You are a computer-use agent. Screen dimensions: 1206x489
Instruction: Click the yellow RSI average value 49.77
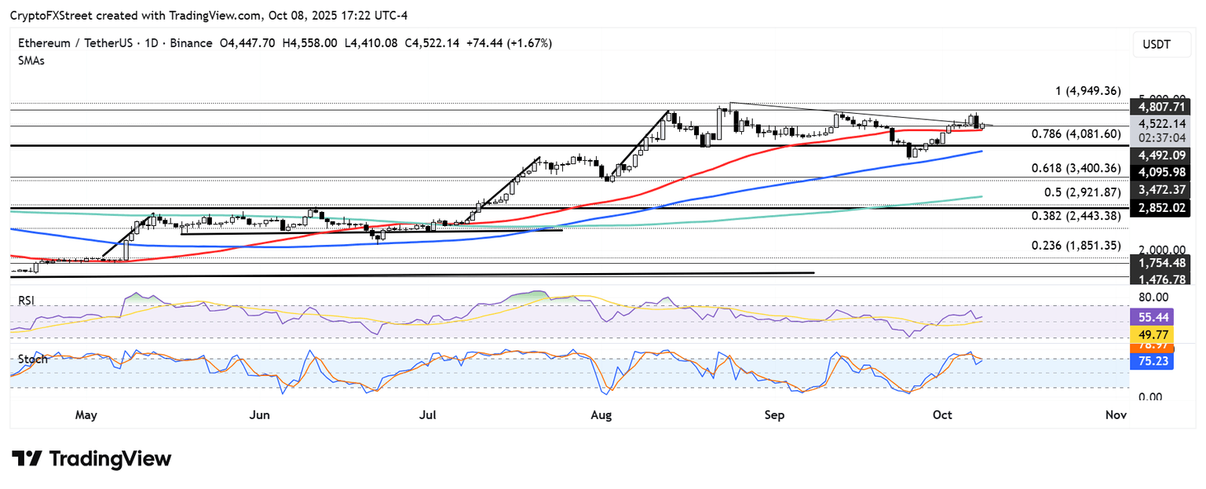1152,334
